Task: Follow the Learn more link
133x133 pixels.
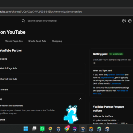Action: 116,84
